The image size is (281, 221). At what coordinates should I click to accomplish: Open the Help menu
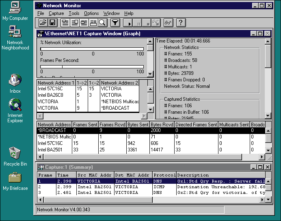click(x=129, y=13)
